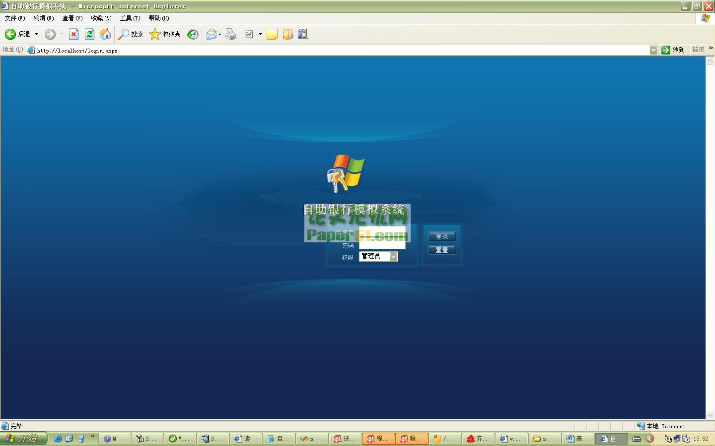Open the 工具 menu

[130, 18]
